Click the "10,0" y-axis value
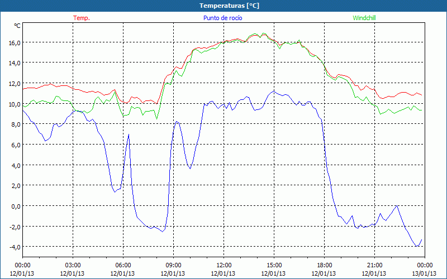This screenshot has height=279, width=447. tap(15, 104)
